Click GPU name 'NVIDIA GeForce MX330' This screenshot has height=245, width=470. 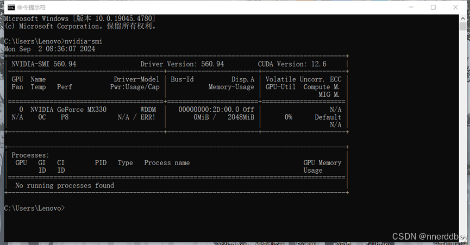point(68,110)
